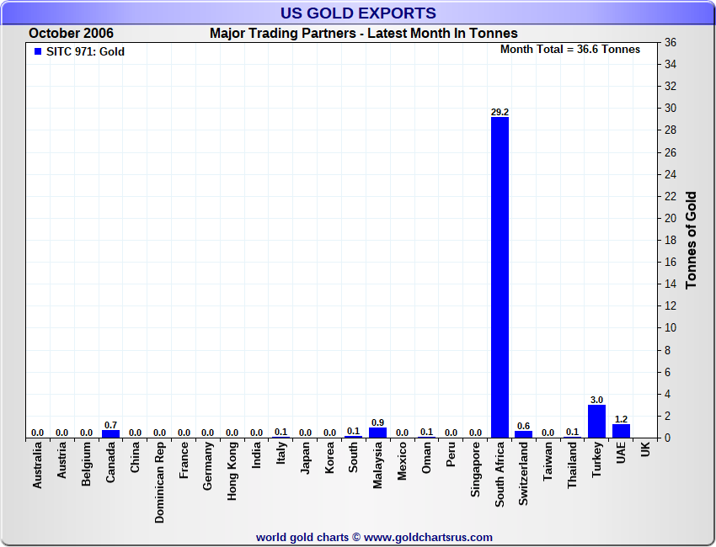The height and width of the screenshot is (547, 716).
Task: Click the UAE bar
Action: (621, 431)
